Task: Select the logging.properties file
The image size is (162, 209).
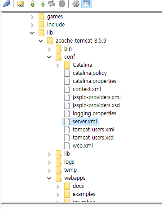Action: tap(94, 113)
